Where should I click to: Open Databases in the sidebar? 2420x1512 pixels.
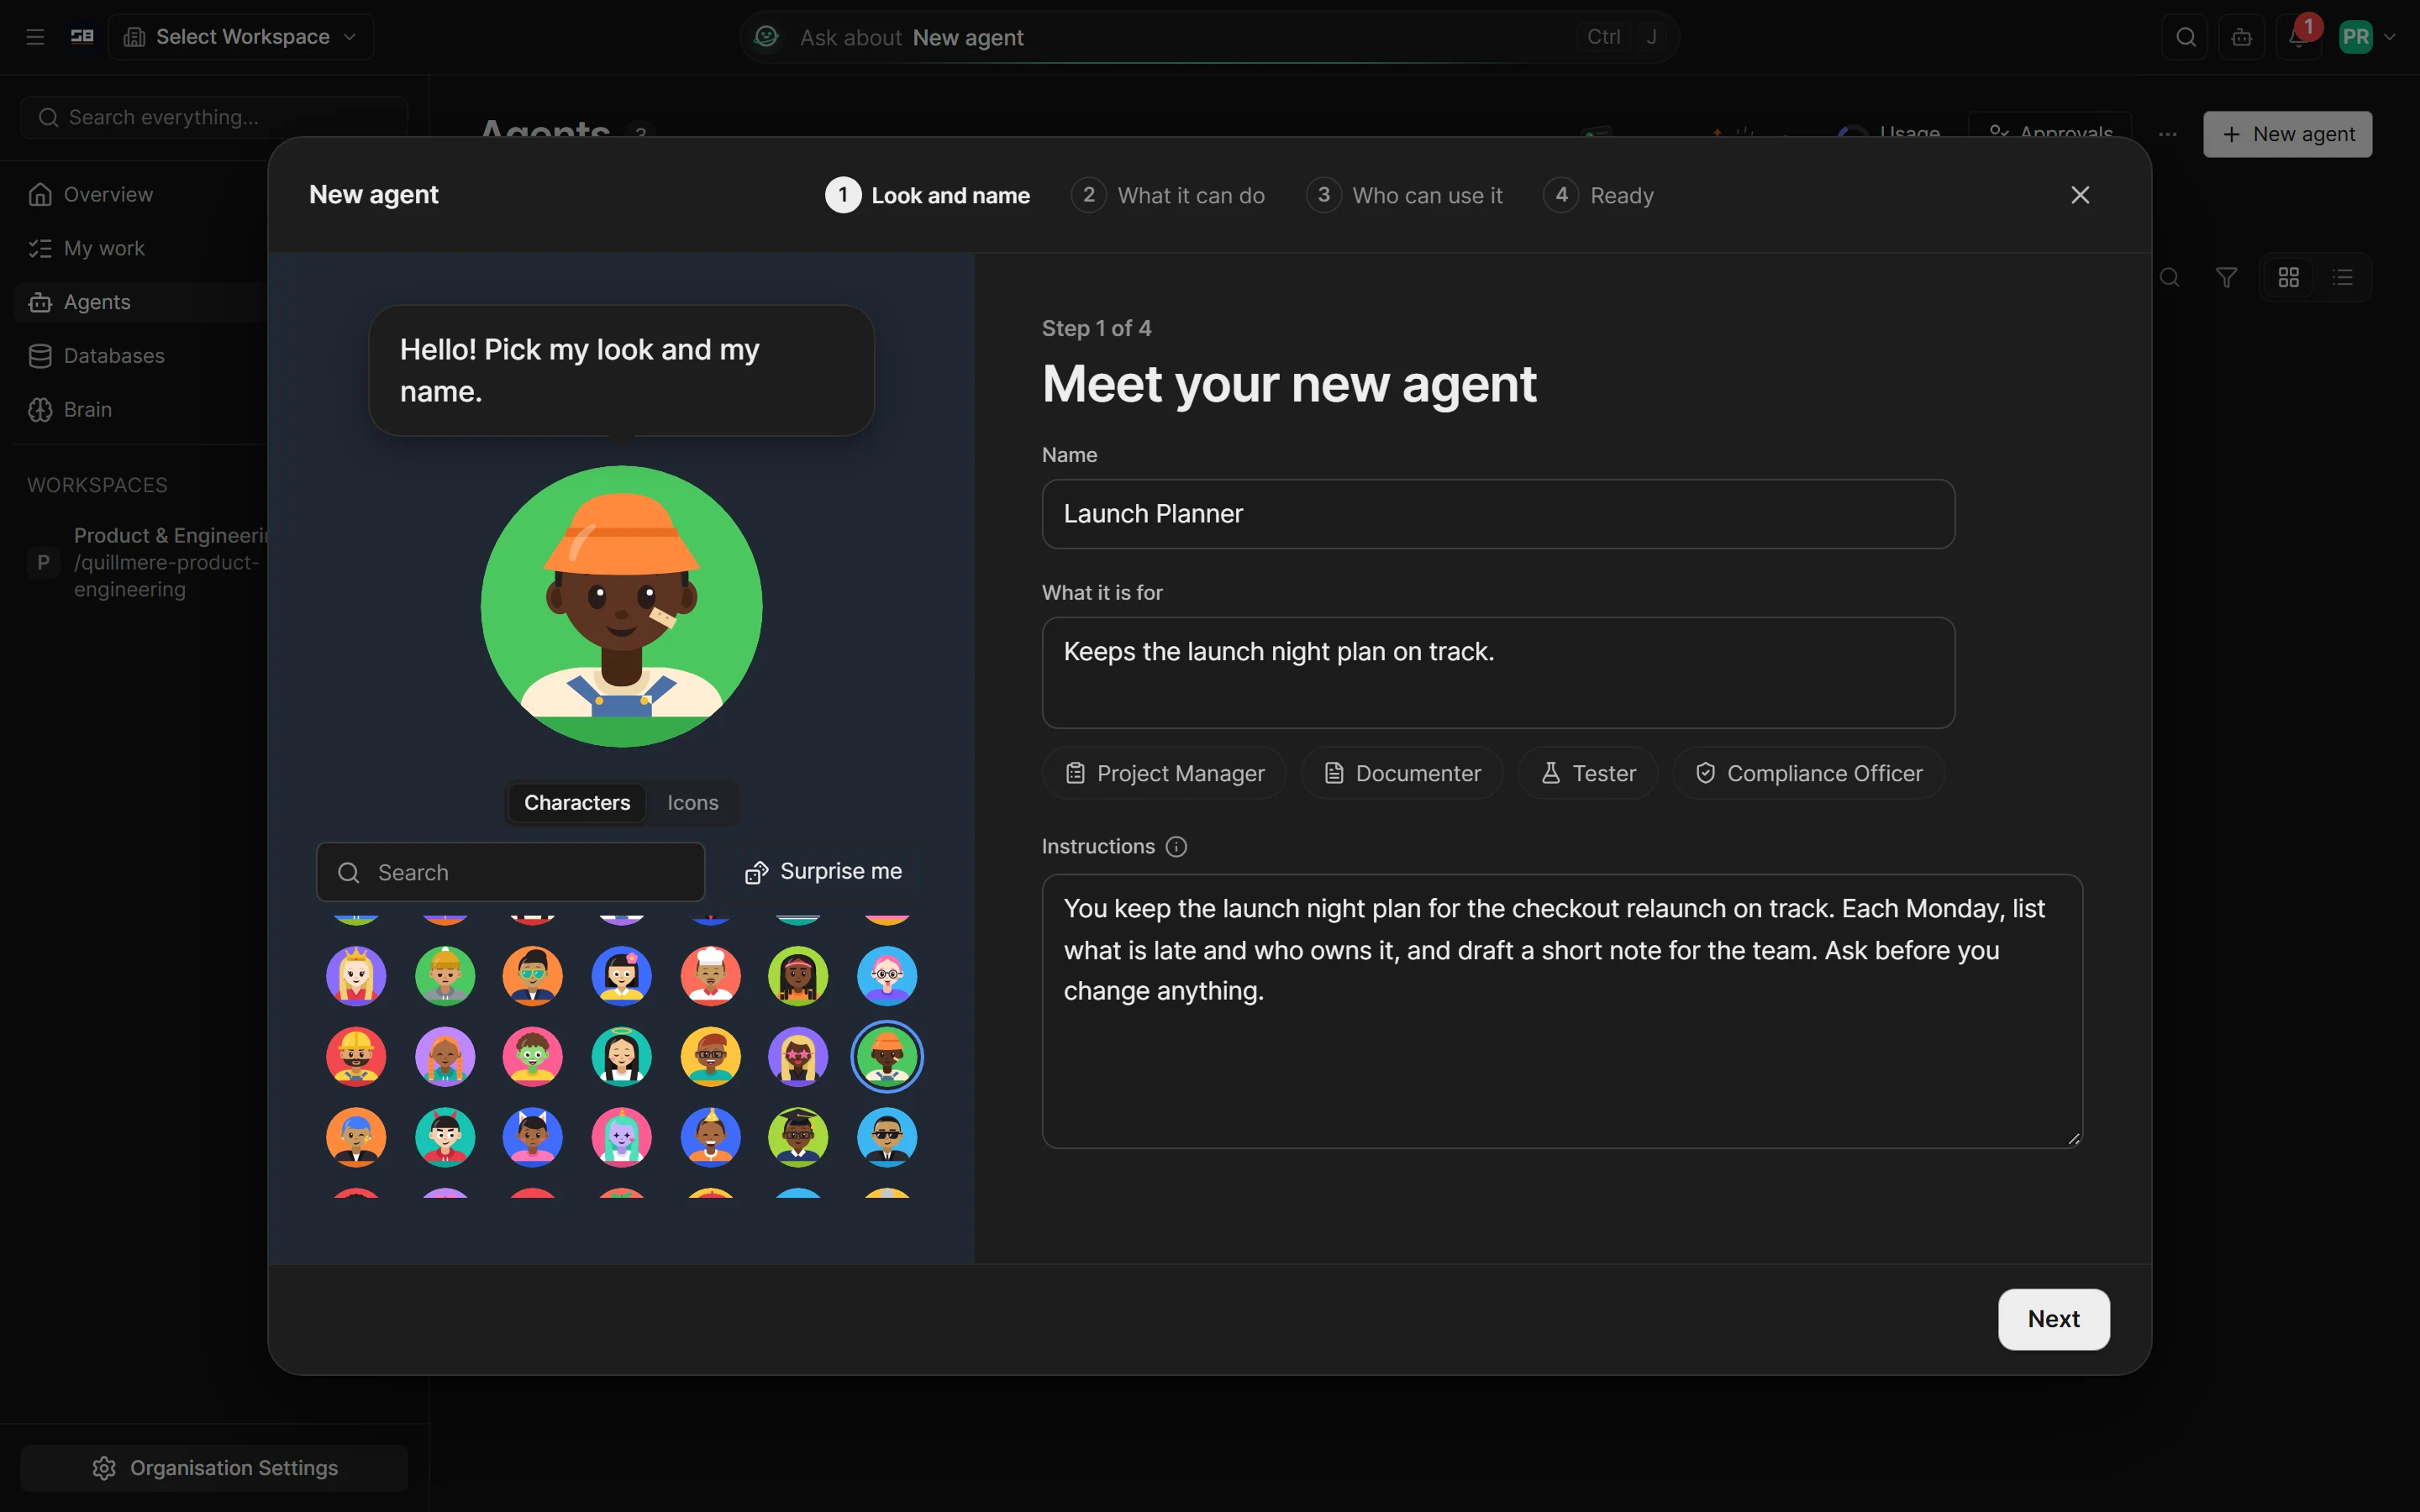coord(139,356)
